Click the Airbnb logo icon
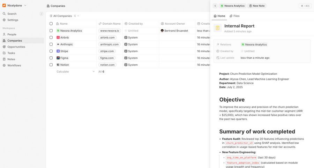 [x=58, y=37]
